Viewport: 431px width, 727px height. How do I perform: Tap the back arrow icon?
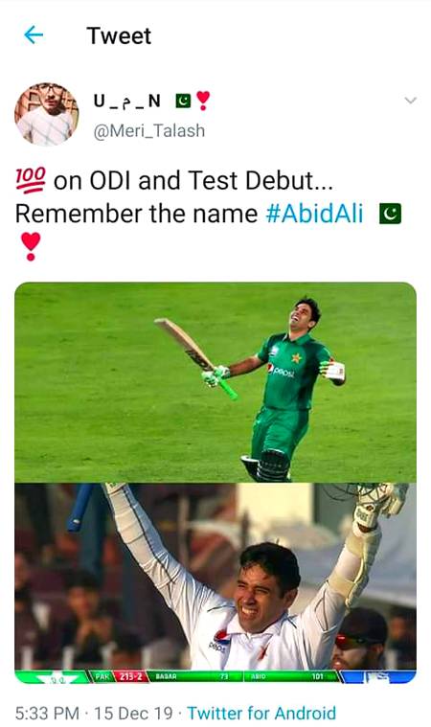click(34, 35)
